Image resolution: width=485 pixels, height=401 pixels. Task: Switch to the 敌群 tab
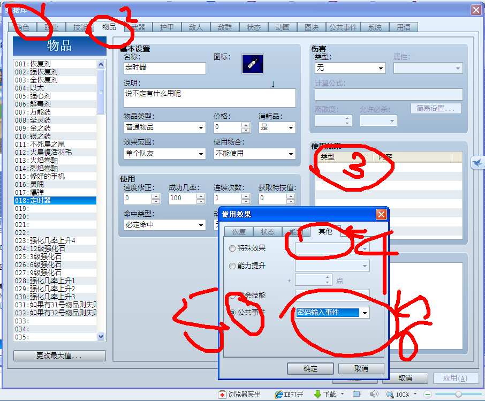coord(224,27)
